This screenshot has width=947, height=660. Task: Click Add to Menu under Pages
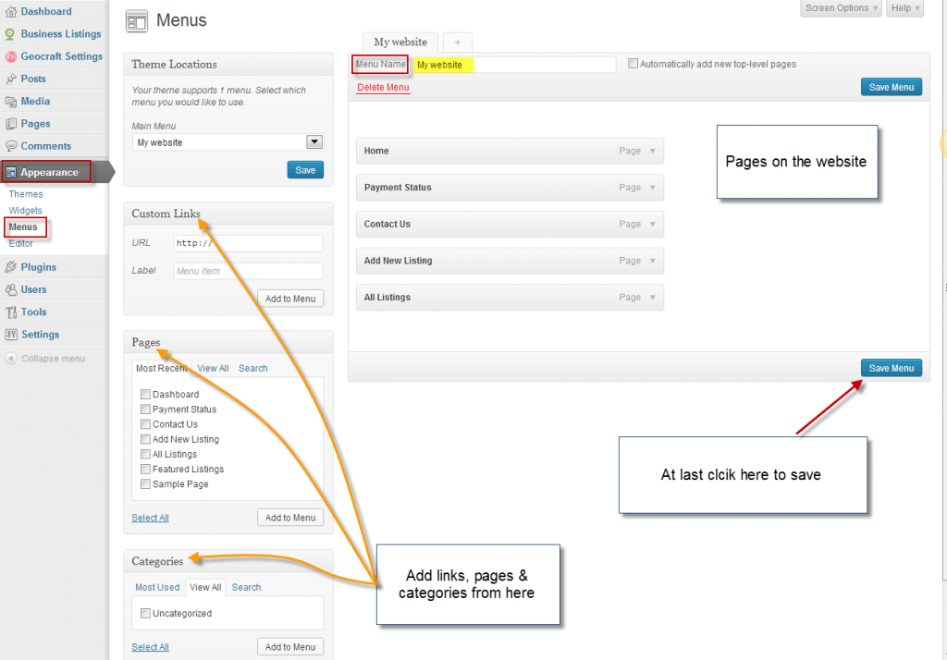point(290,518)
